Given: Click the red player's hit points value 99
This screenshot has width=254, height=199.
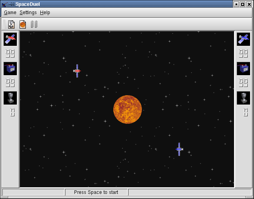Looking at the screenshot, I should point(10,54).
